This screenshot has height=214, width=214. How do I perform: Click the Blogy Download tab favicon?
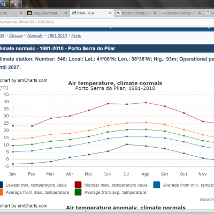tap(29, 13)
